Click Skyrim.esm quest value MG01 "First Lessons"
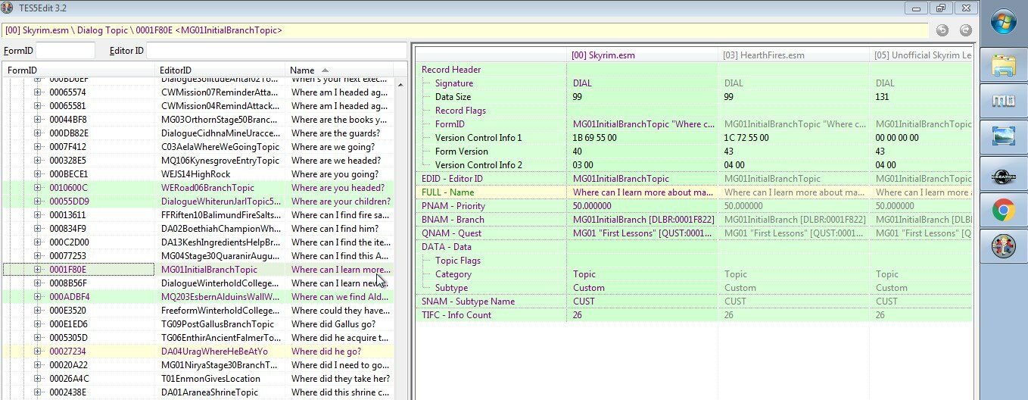The height and width of the screenshot is (400, 1028). tap(642, 233)
